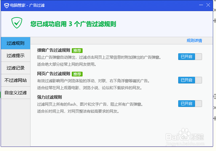This screenshot has width=216, height=151.
Task: Open the 自定义过滤 tab
Action: click(x=16, y=93)
